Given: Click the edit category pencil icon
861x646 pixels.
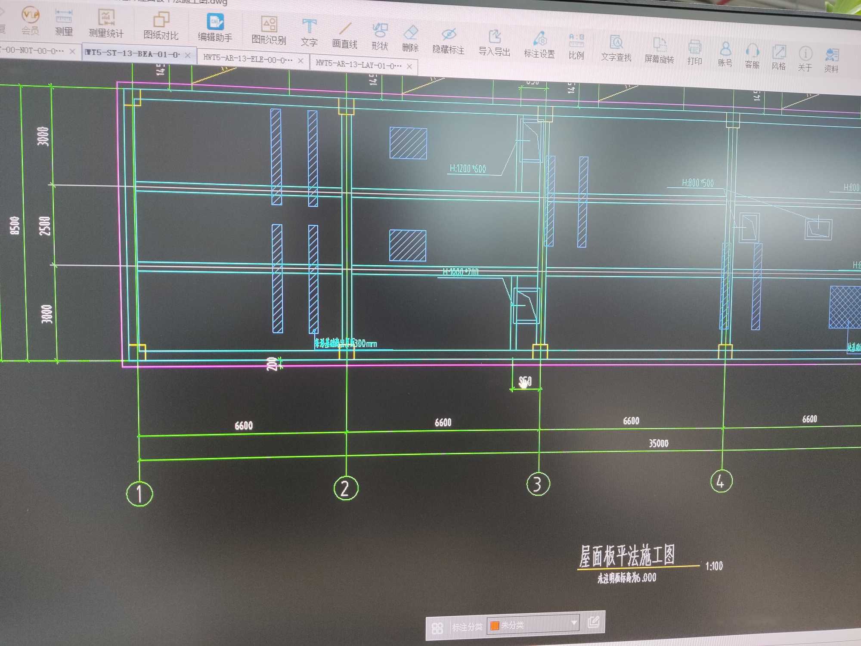Looking at the screenshot, I should tap(593, 621).
